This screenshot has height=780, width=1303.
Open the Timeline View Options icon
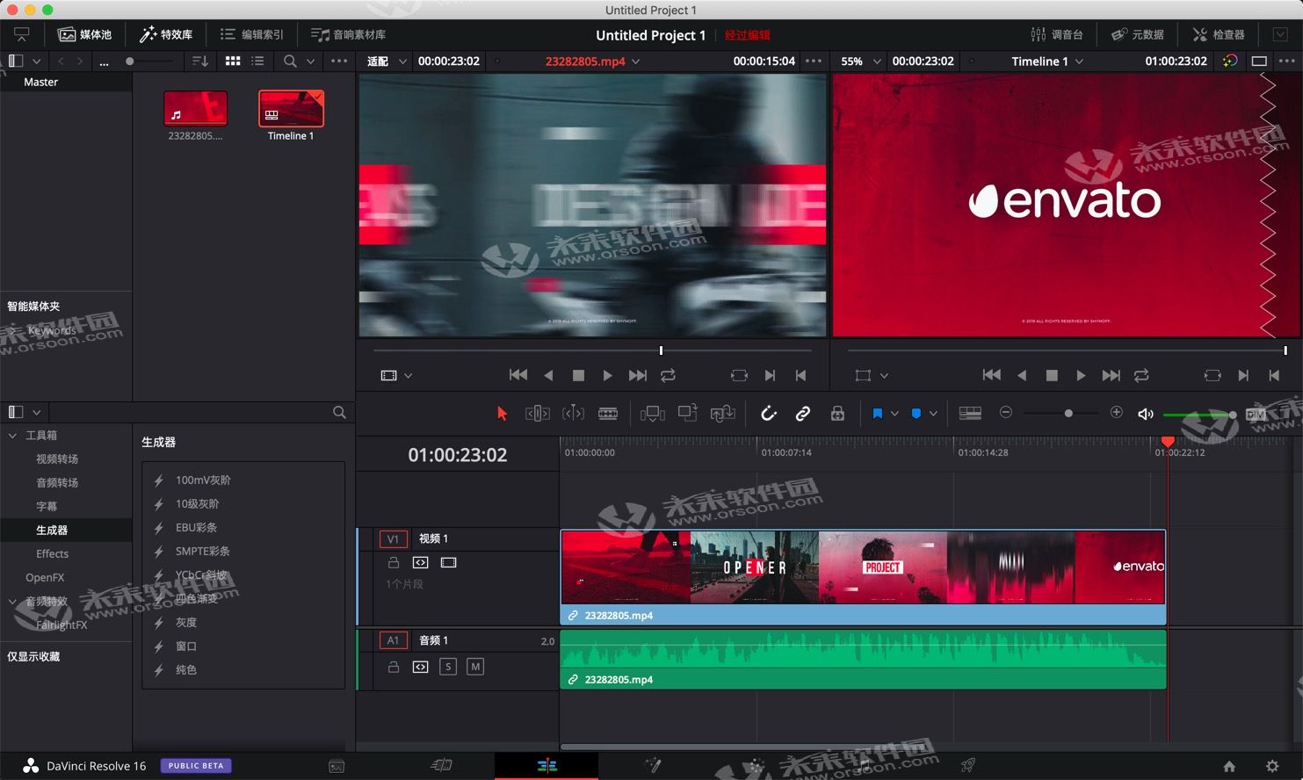tap(970, 413)
